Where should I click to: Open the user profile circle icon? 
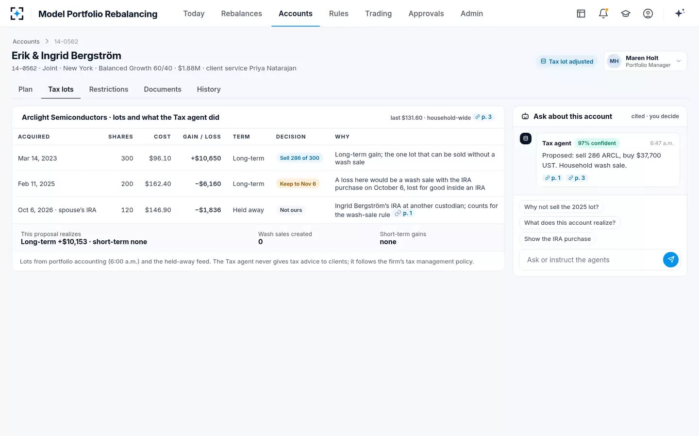(x=648, y=14)
